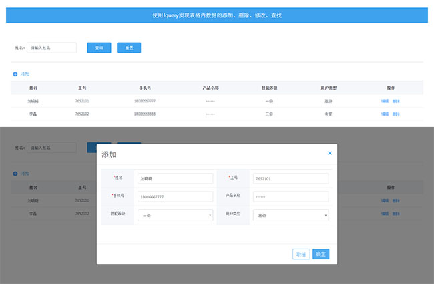Close the 添加 dialog with the X

click(x=329, y=154)
